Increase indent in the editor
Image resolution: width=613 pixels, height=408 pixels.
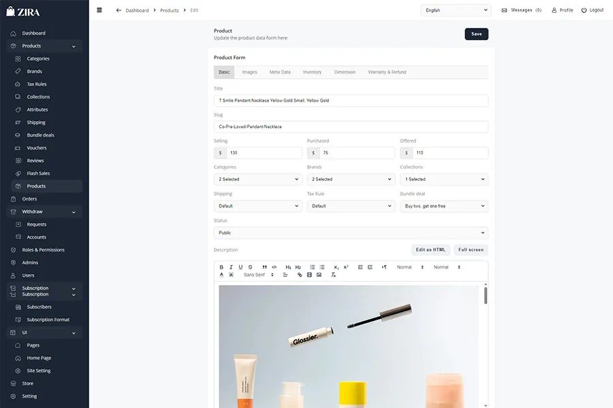(370, 267)
